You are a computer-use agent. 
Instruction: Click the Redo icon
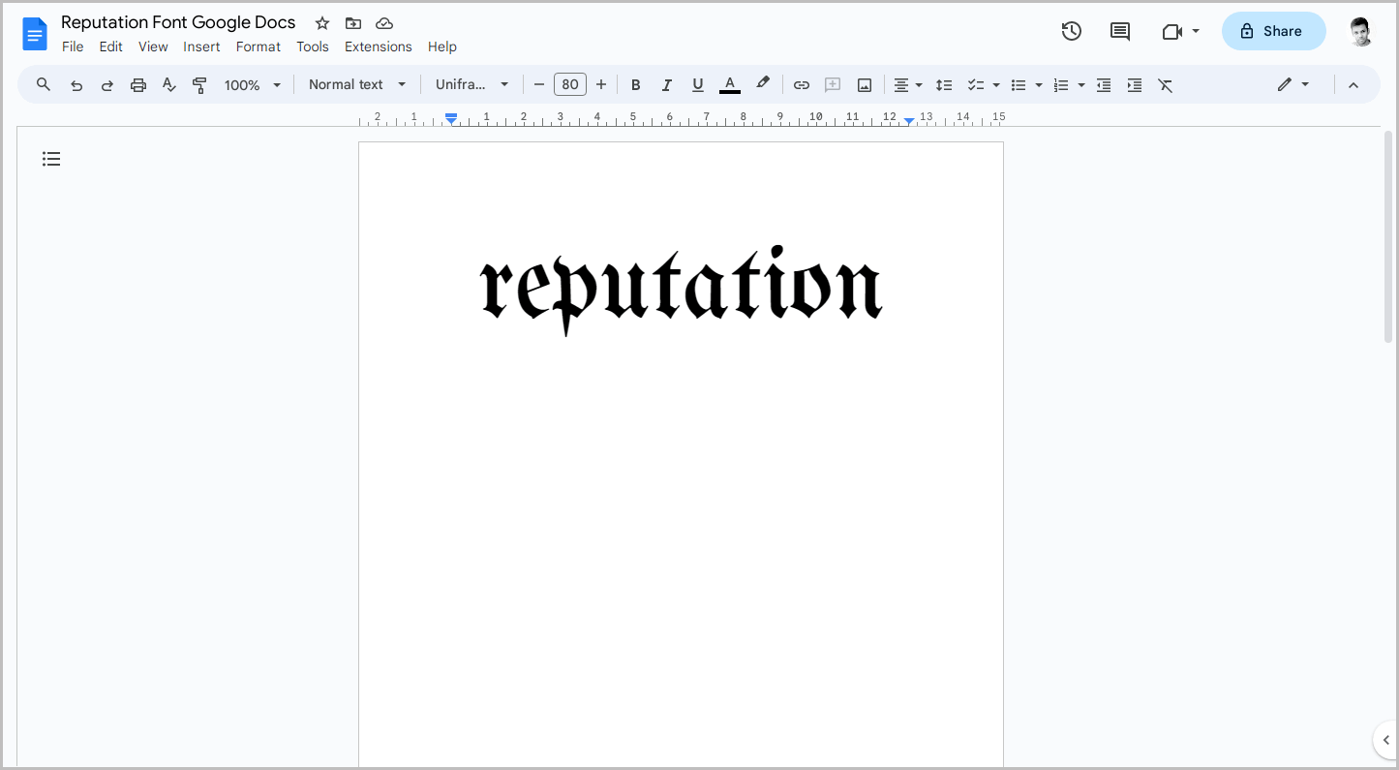click(x=107, y=84)
